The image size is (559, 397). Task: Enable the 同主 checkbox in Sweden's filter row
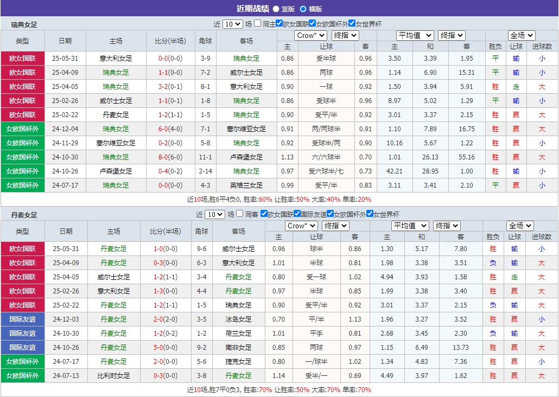coord(257,24)
